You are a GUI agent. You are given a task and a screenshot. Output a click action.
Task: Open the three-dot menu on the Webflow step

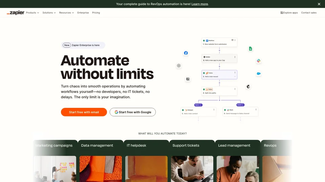click(235, 40)
